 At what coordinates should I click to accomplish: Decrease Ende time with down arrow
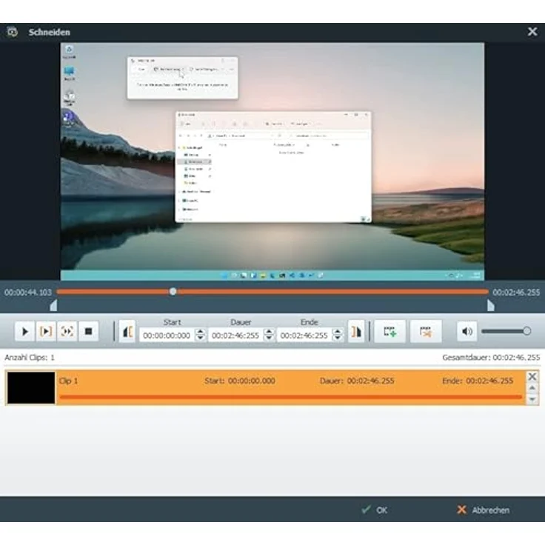pos(337,338)
